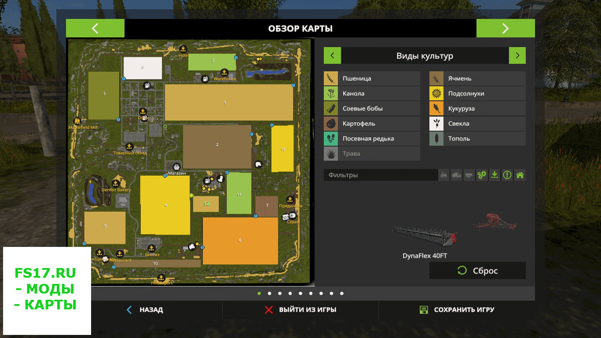601x338 pixels.
Task: Click the Сброс reset button
Action: [x=477, y=271]
